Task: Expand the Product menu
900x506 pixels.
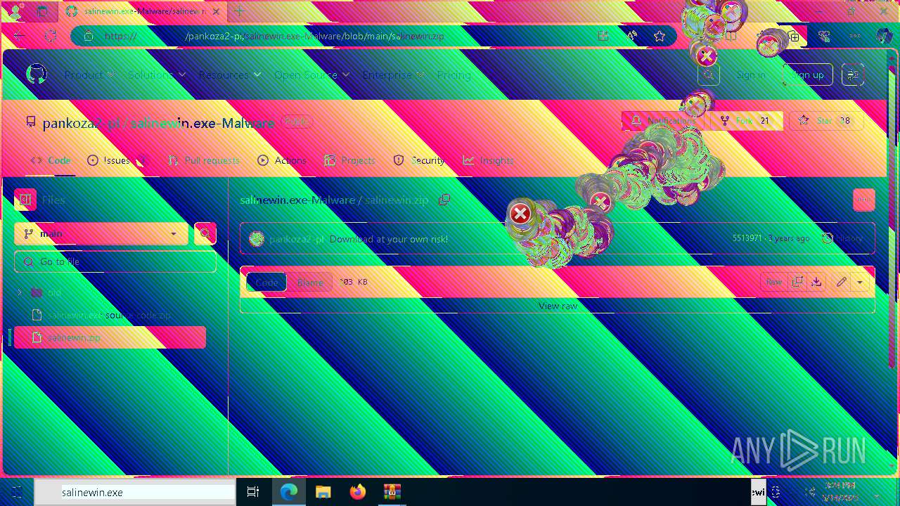Action: 89,74
